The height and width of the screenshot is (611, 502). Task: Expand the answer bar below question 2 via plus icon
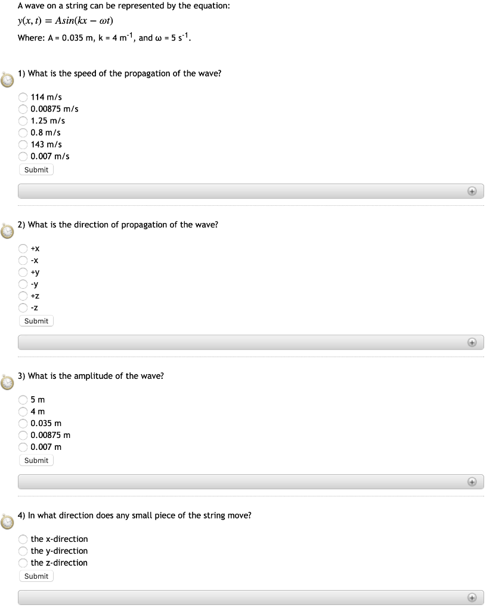coord(472,342)
